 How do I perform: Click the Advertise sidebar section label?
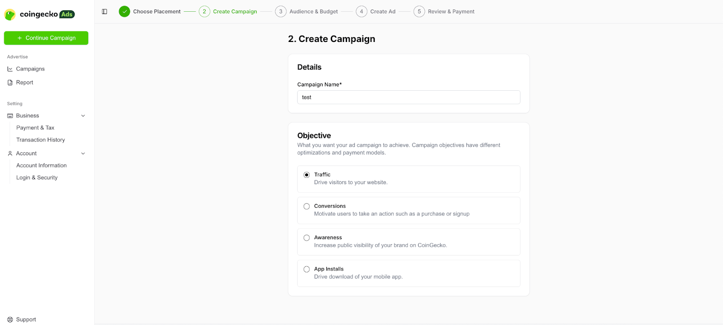pos(18,57)
